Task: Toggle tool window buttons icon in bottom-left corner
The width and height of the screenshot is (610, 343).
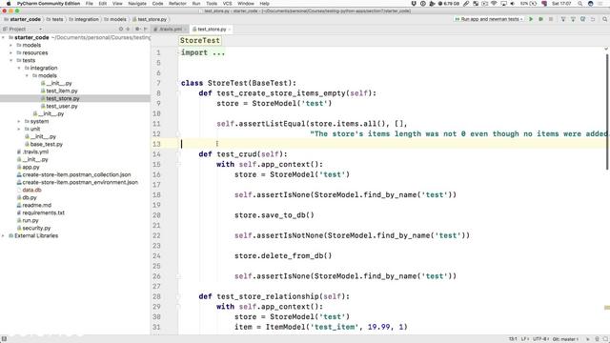Action: click(4, 339)
